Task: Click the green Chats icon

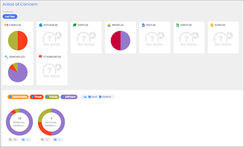Action: click(75, 25)
